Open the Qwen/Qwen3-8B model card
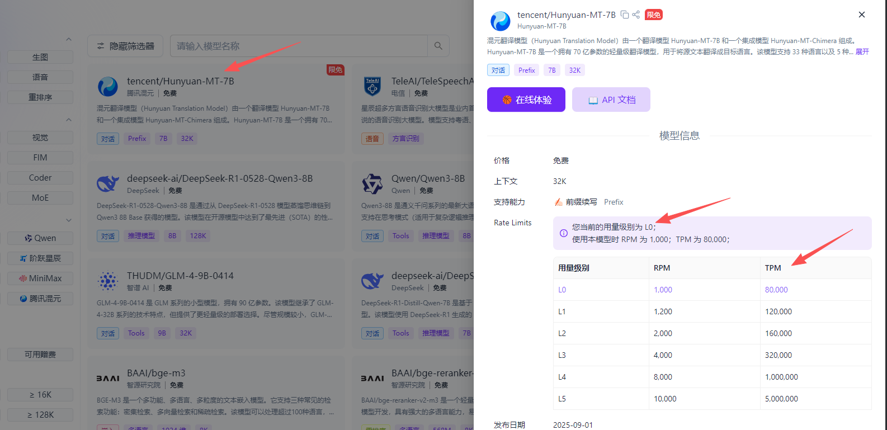 (413, 206)
